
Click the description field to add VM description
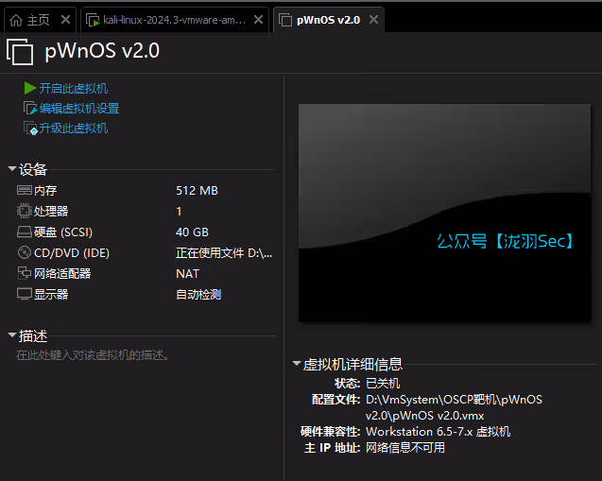pyautogui.click(x=93, y=355)
